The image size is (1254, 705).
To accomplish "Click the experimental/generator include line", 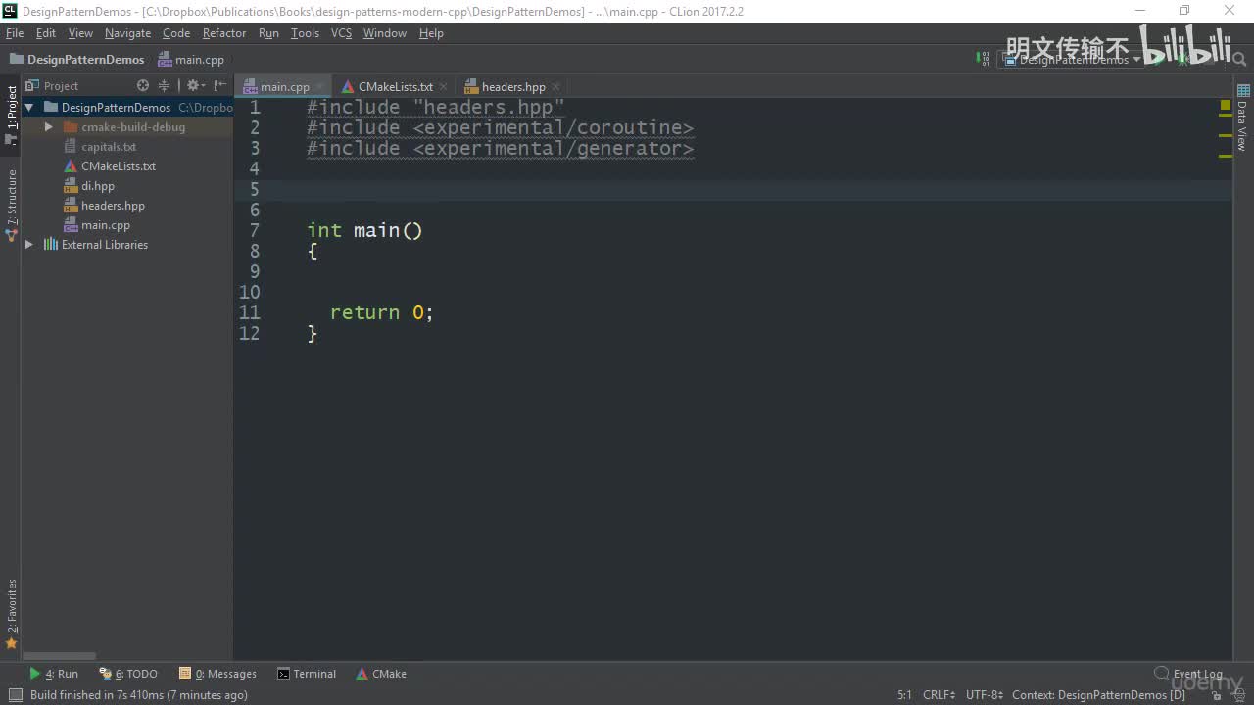I will point(500,148).
